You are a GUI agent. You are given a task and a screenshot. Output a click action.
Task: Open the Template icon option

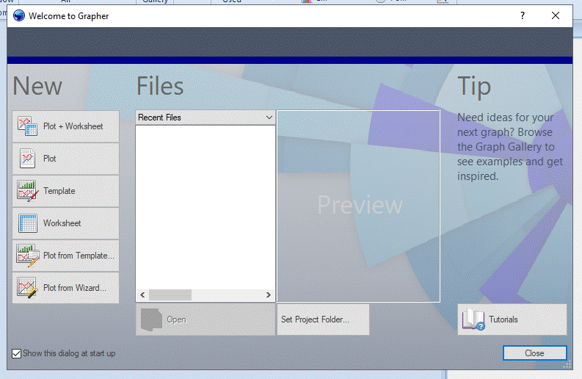28,191
